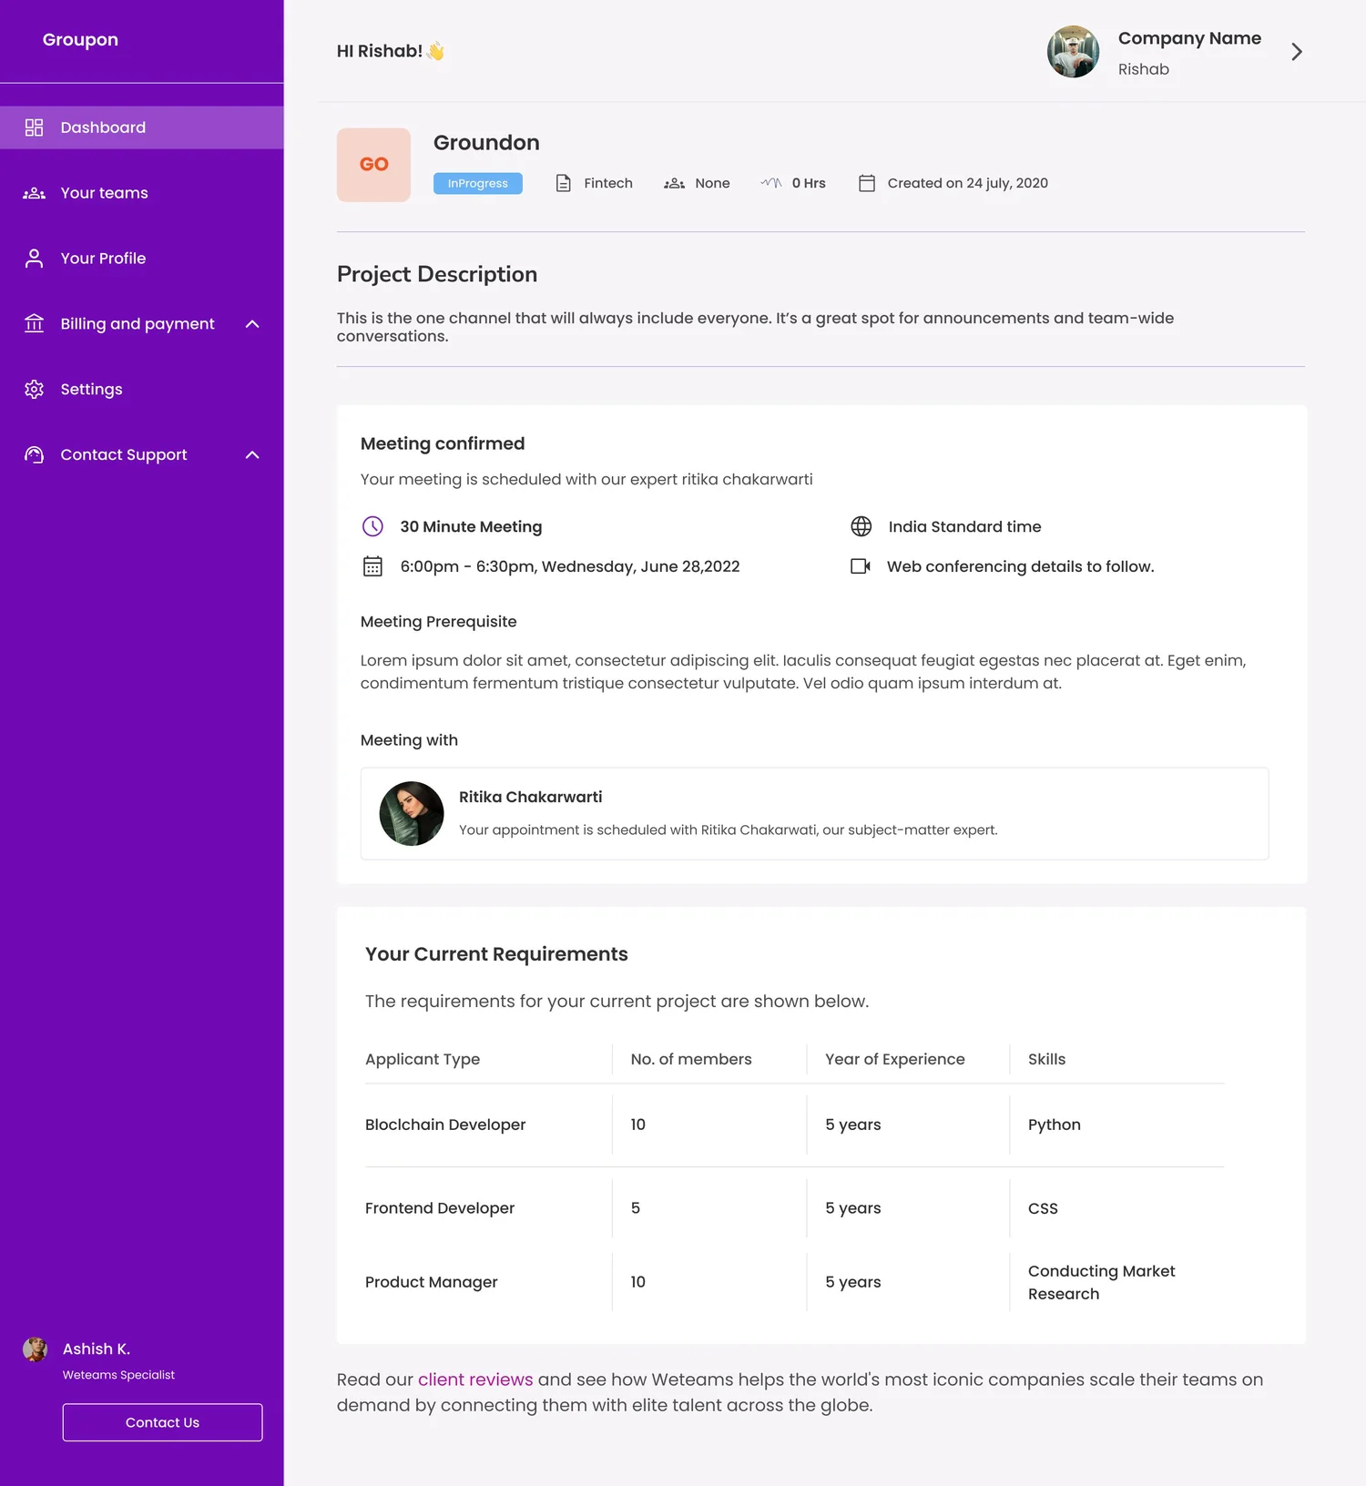The image size is (1366, 1486).
Task: Click the team icon beside None
Action: (x=674, y=183)
